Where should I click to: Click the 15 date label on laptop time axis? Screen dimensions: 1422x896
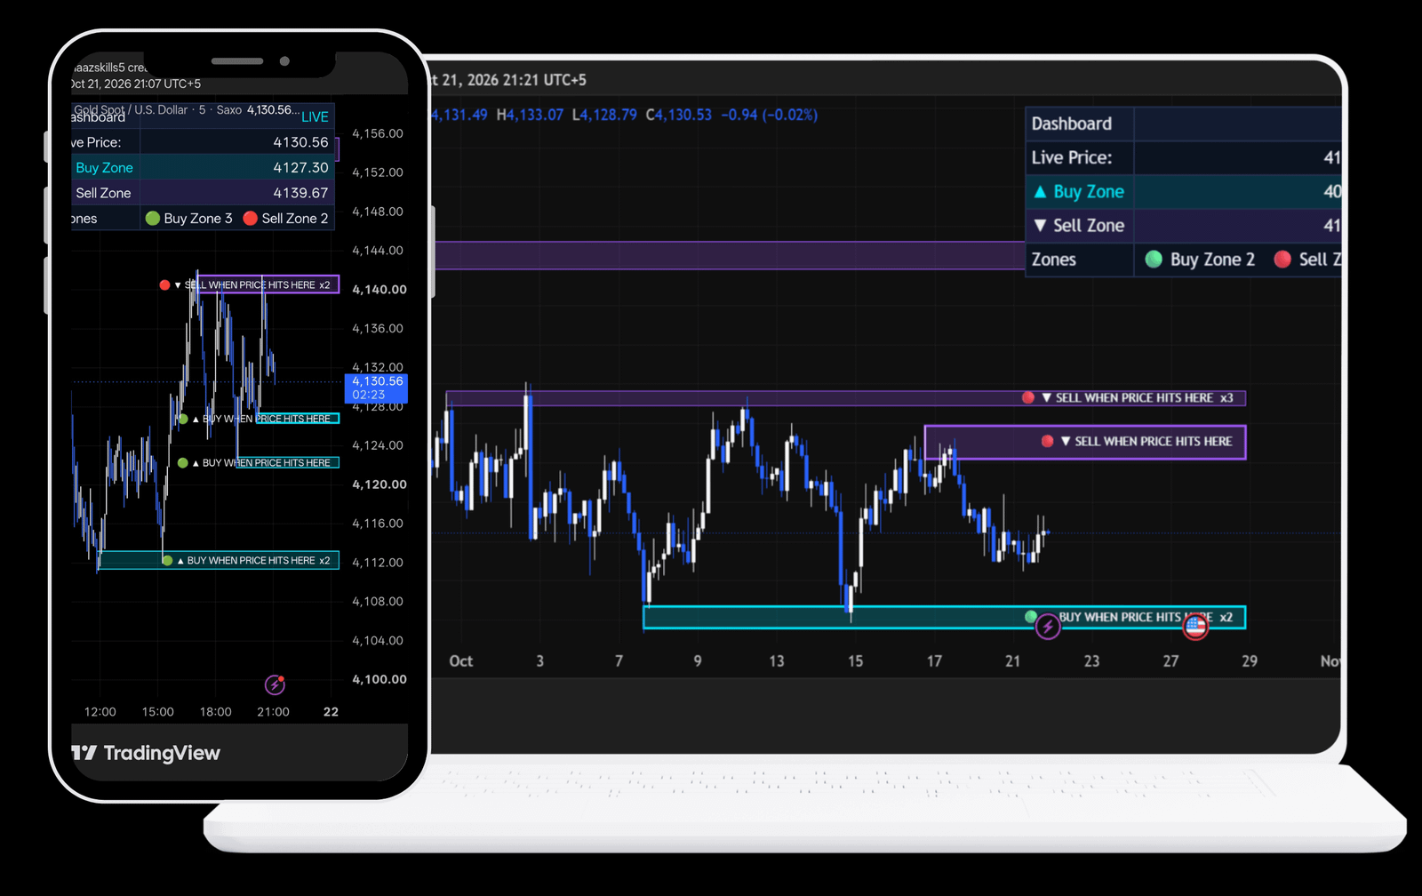coord(855,661)
